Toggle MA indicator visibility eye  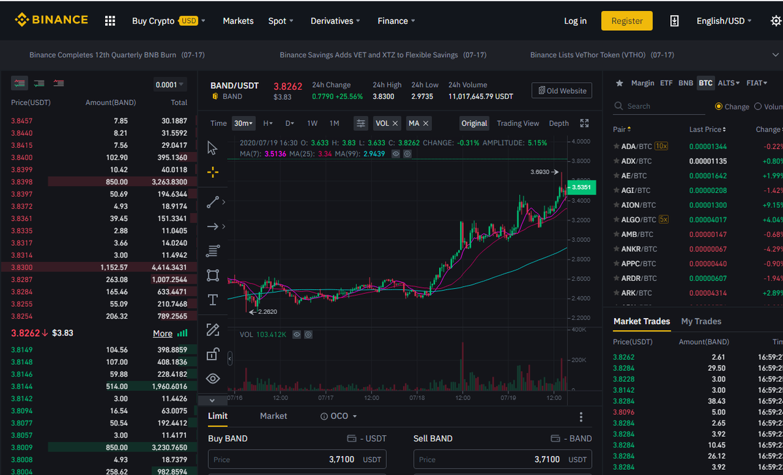(395, 154)
